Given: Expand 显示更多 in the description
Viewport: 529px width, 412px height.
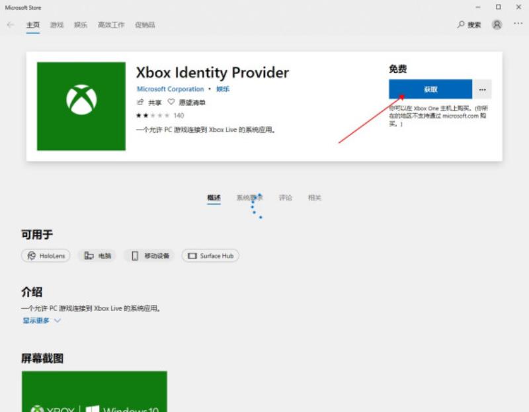Looking at the screenshot, I should [x=36, y=321].
